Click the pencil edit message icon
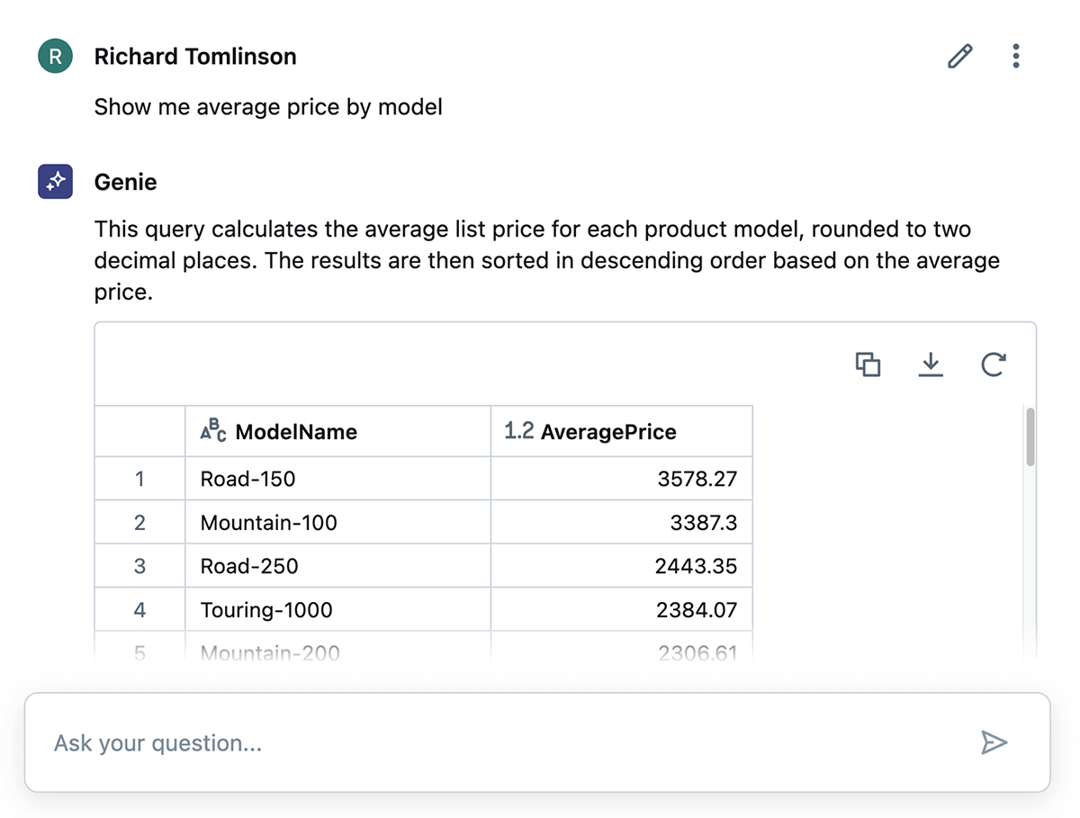The height and width of the screenshot is (818, 1080). click(960, 57)
